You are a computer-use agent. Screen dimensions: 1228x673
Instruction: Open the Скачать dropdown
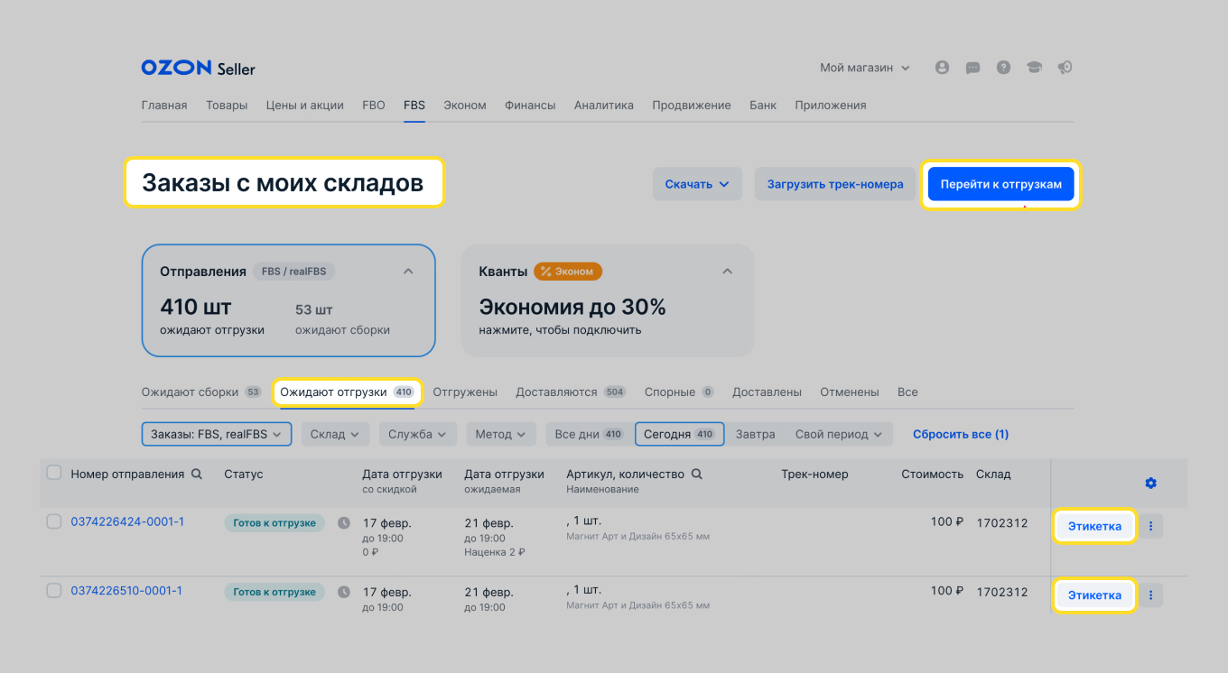pyautogui.click(x=697, y=183)
